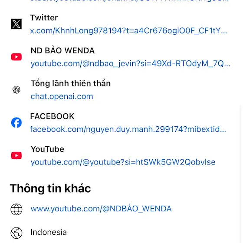
Task: Open the facebook.com/nguyen.duy.manh link
Action: point(128,129)
